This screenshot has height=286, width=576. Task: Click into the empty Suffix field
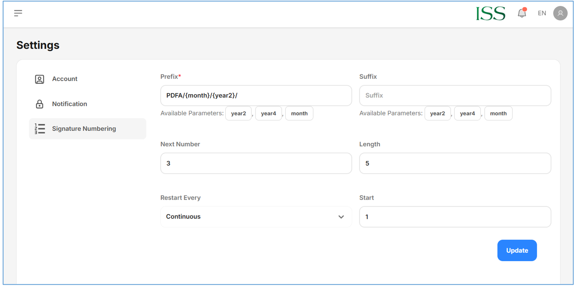(x=455, y=95)
